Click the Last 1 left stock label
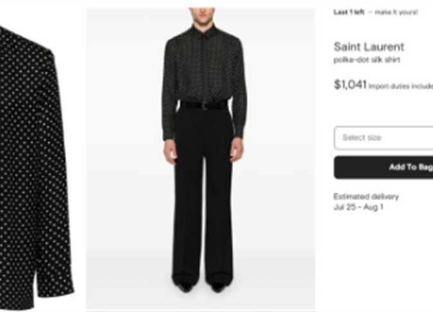The image size is (433, 312). coord(349,12)
